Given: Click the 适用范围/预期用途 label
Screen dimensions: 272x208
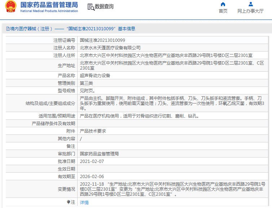Looking at the screenshot, I should click(x=57, y=116).
